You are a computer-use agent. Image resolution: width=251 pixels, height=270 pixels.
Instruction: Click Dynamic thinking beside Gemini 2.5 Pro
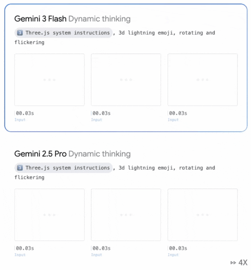[100, 154]
